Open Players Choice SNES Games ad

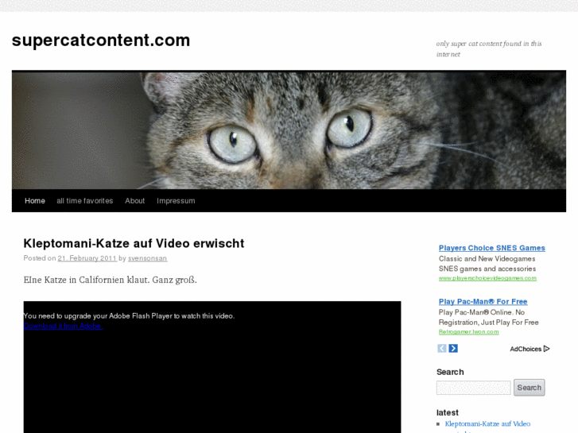tap(492, 248)
